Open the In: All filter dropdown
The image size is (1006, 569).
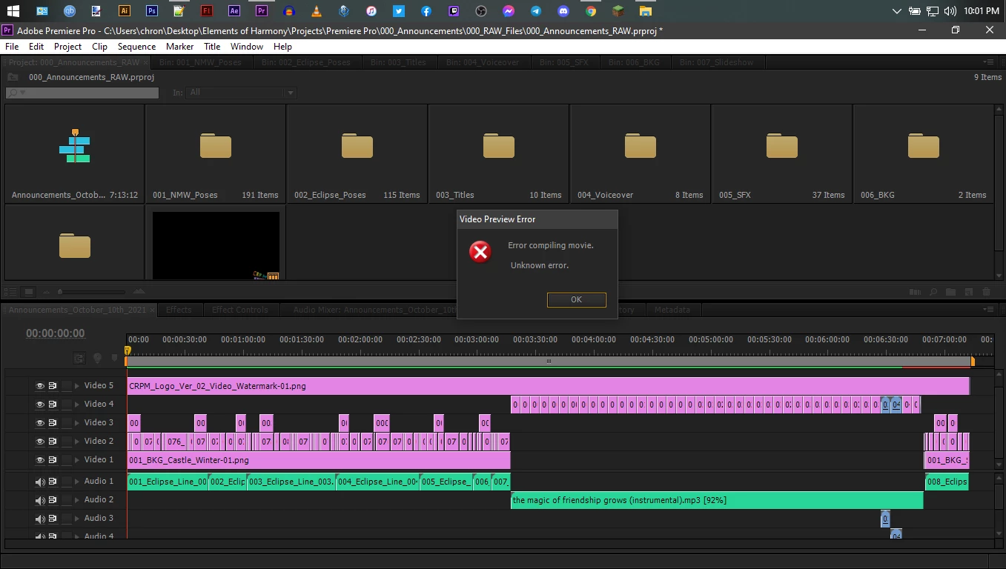pyautogui.click(x=242, y=93)
